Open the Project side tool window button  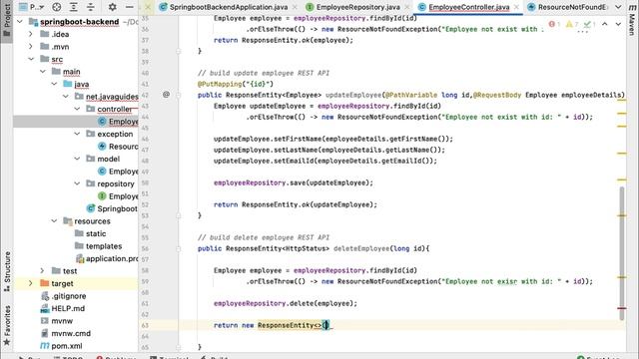pyautogui.click(x=7, y=20)
